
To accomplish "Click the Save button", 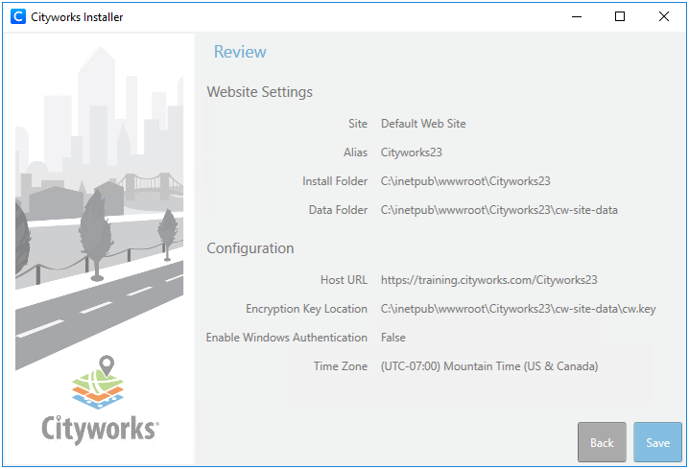I will coord(657,442).
